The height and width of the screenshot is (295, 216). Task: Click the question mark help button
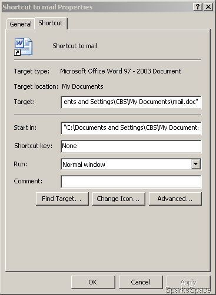pos(198,7)
